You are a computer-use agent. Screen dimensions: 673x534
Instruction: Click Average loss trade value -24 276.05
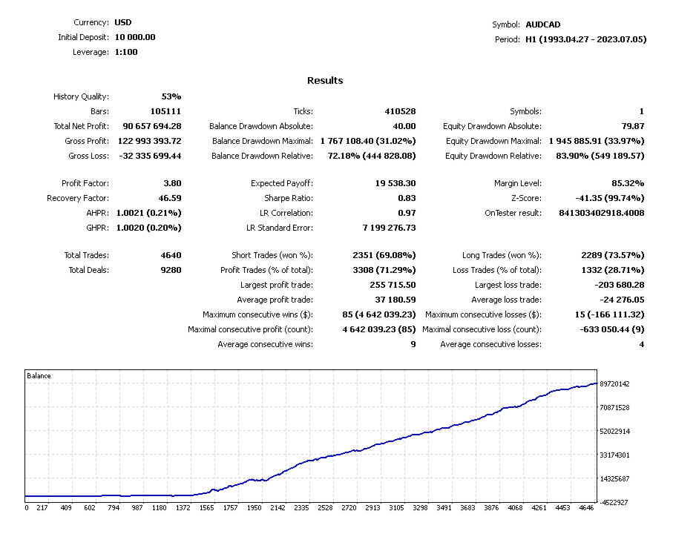(x=622, y=300)
